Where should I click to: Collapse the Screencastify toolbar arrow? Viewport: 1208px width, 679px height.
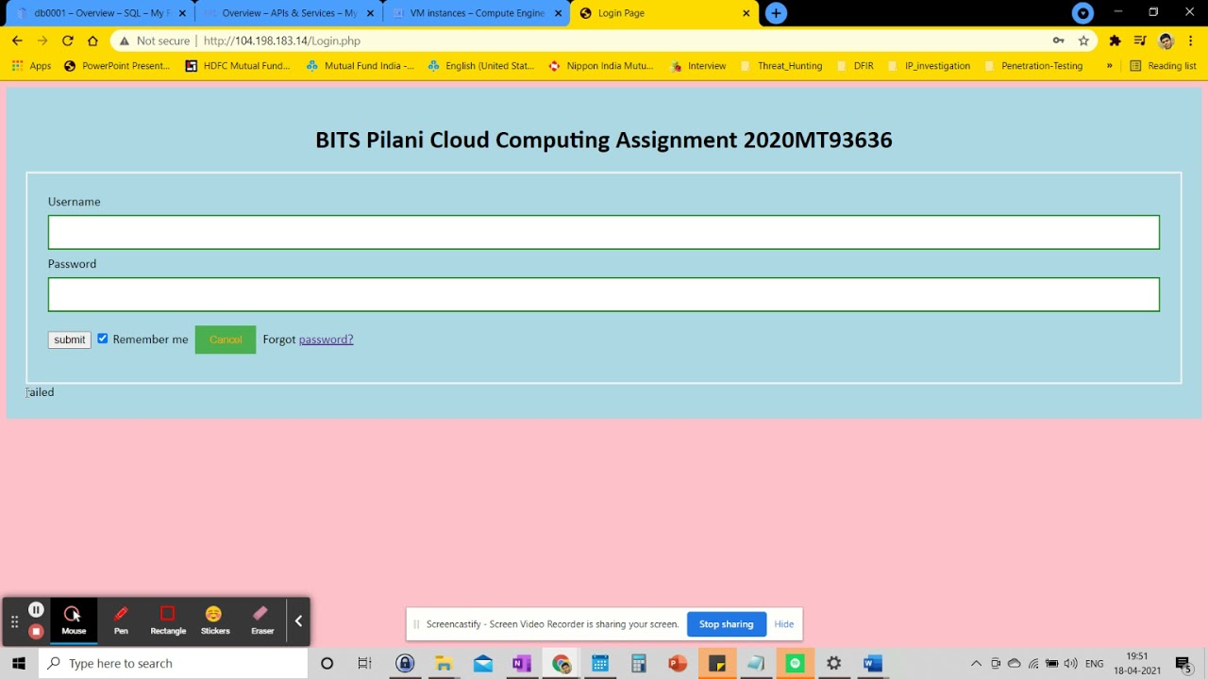coord(298,621)
